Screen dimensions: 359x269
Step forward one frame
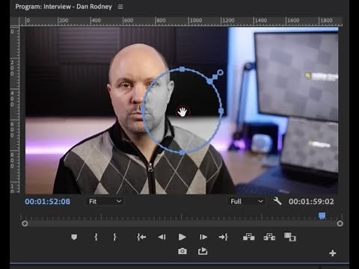click(x=203, y=237)
